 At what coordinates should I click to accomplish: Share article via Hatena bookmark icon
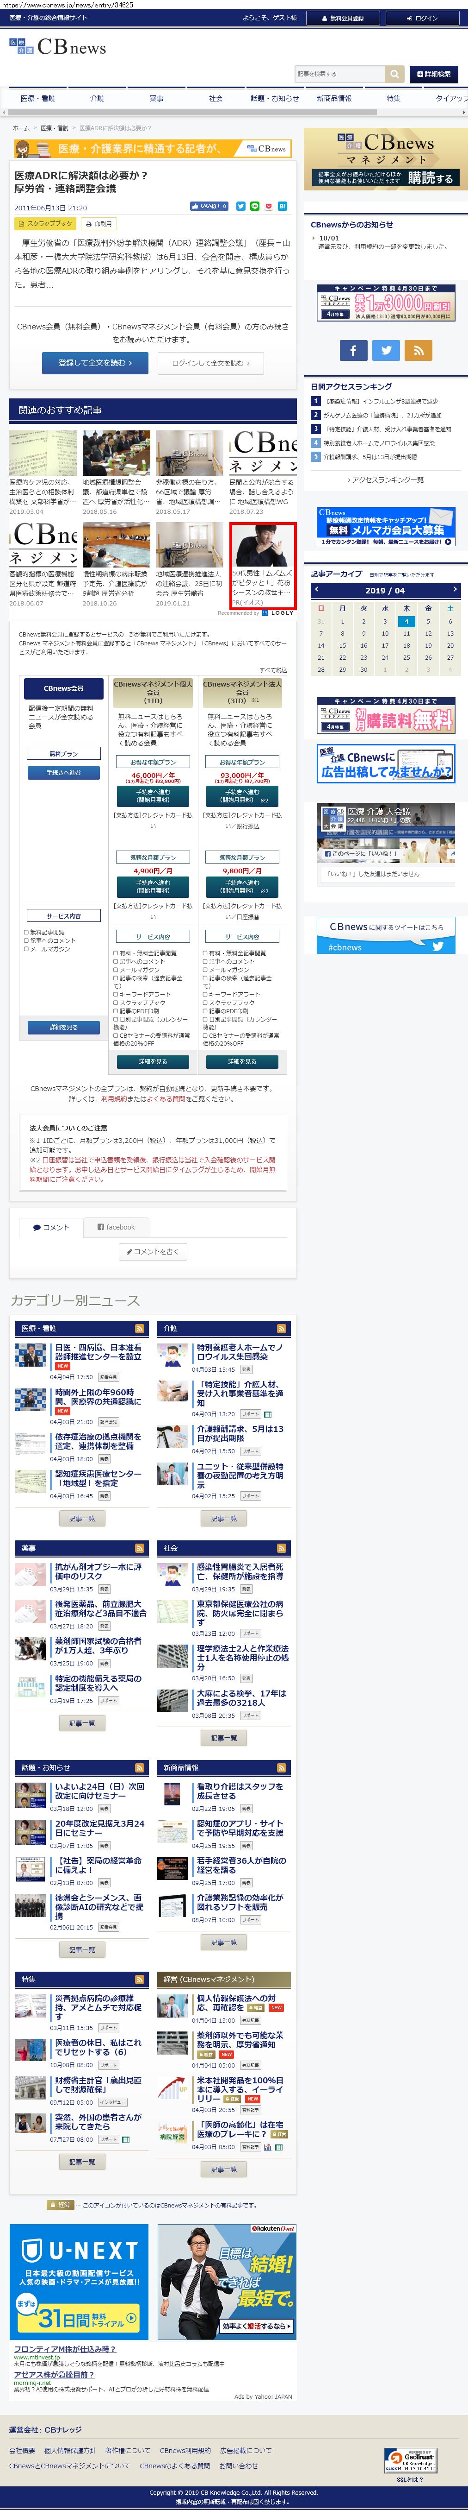(282, 207)
